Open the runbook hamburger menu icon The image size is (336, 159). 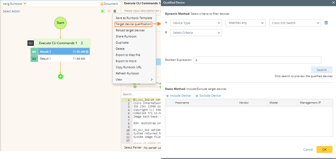[x=115, y=11]
